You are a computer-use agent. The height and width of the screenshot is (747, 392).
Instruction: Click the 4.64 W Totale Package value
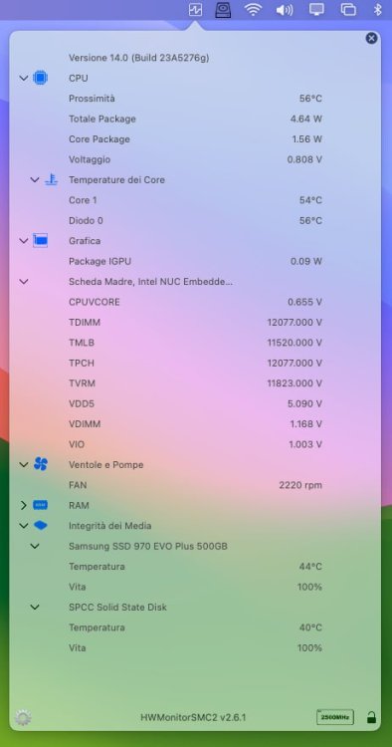pos(306,120)
